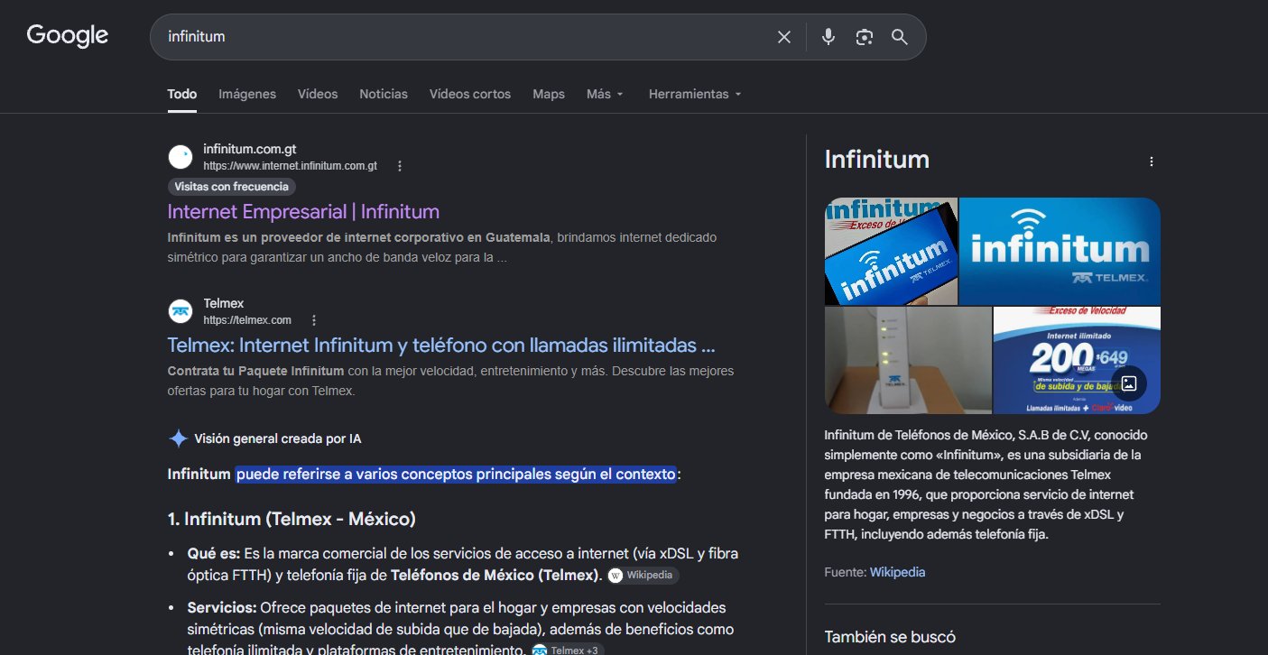Screen dimensions: 1268x655
Task: Open more options for infinitum.com.gt result
Action: coord(400,166)
